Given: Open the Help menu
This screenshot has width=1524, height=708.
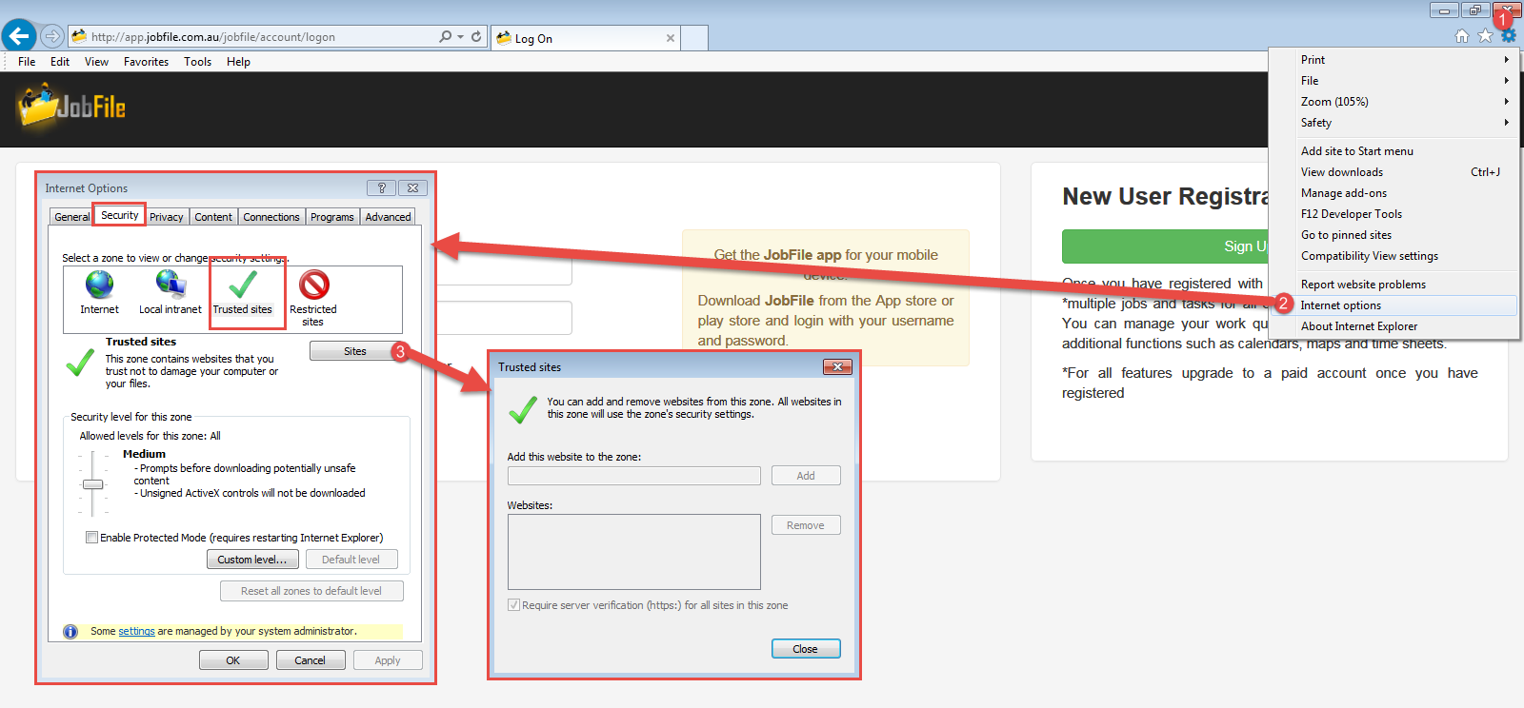Looking at the screenshot, I should (238, 62).
